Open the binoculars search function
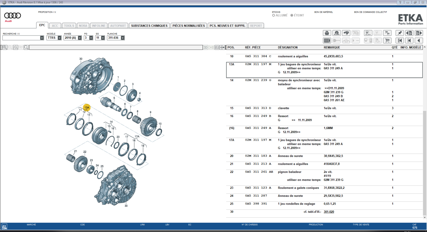Image resolution: width=427 pixels, height=232 pixels. pyautogui.click(x=346, y=33)
